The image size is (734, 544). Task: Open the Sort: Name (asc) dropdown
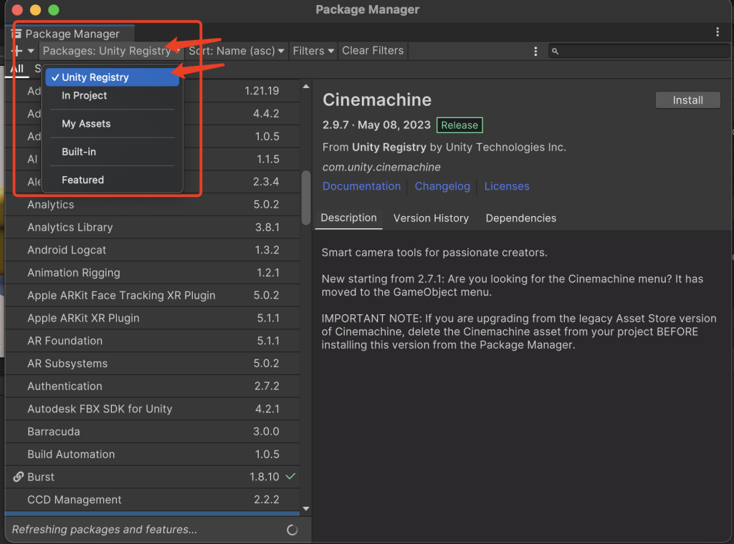[237, 51]
